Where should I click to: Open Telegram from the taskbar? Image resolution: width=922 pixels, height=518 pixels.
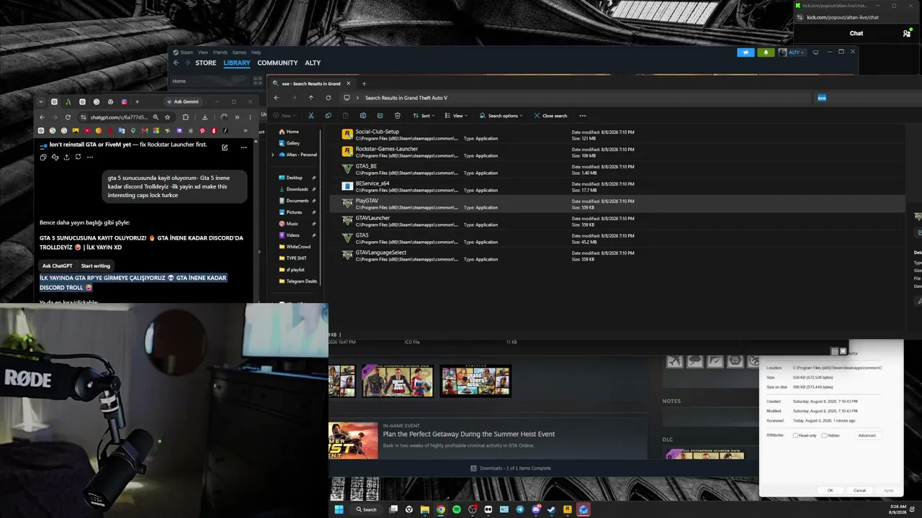(x=520, y=509)
